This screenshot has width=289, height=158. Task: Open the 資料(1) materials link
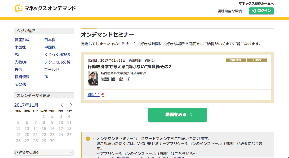click(x=93, y=95)
